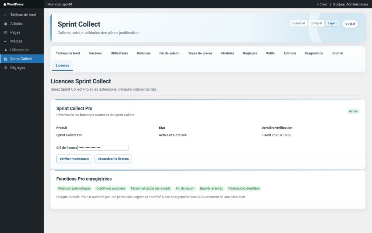The width and height of the screenshot is (372, 233).
Task: Click the Pages sidebar icon
Action: coord(6,32)
